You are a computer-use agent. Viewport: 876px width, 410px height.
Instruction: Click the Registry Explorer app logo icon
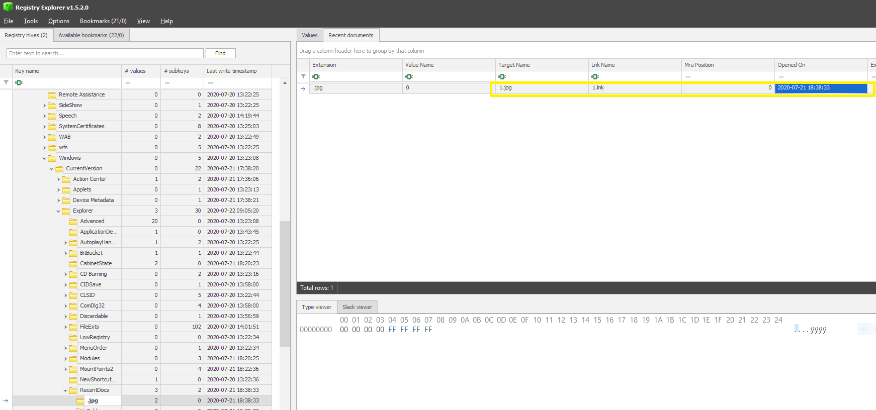(x=8, y=7)
